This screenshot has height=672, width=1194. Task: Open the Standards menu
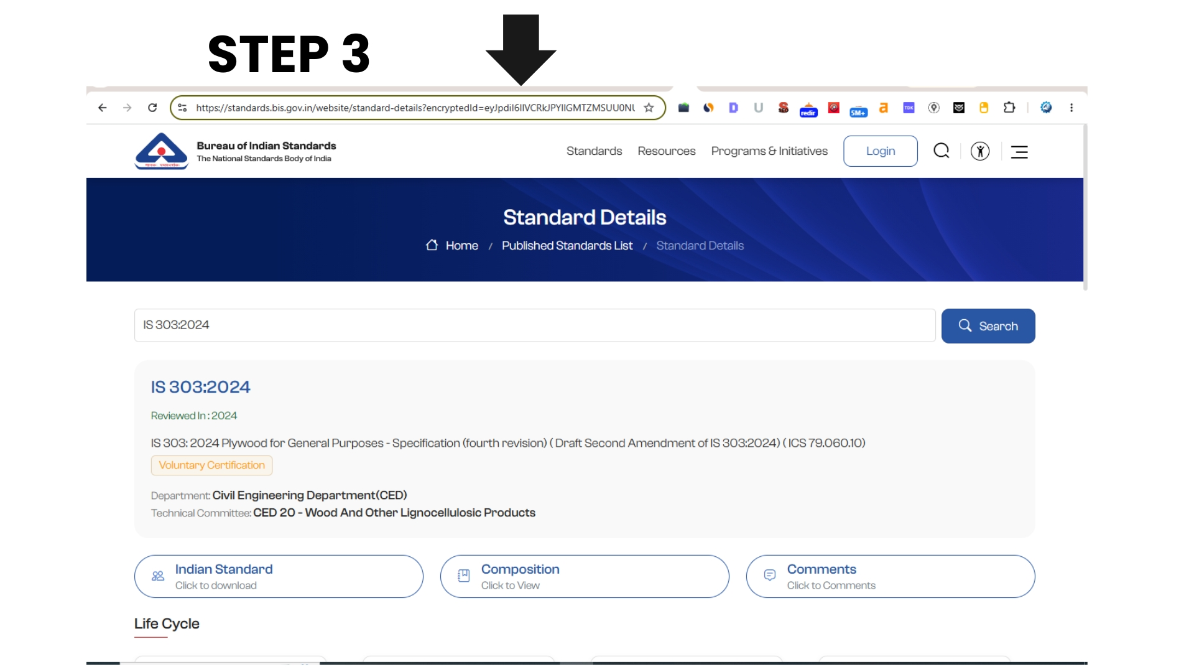coord(594,151)
